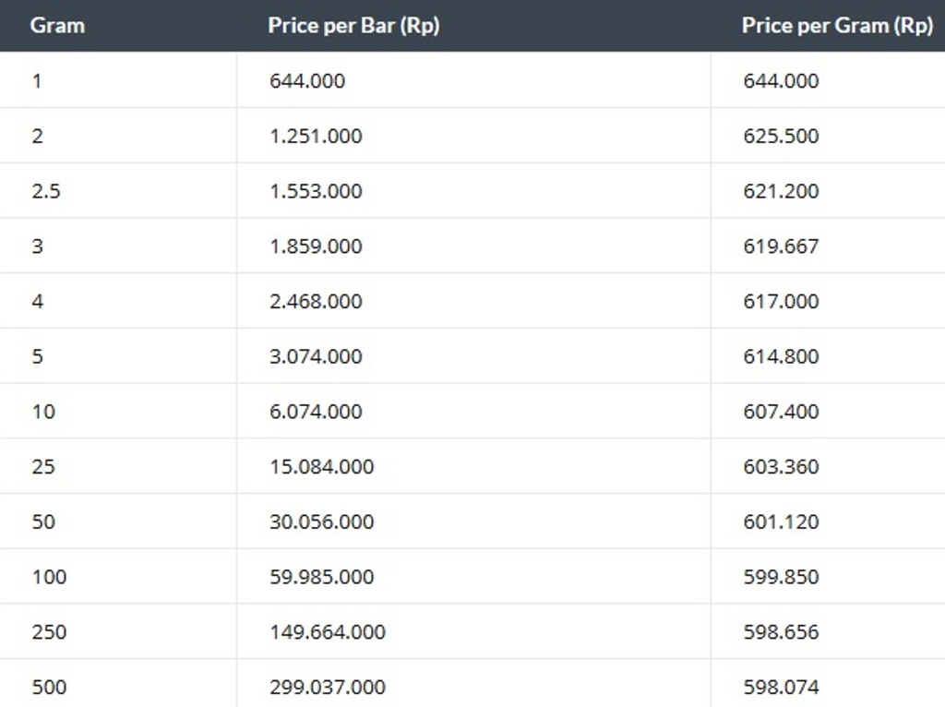Click bar price 3.074.000

pos(316,356)
